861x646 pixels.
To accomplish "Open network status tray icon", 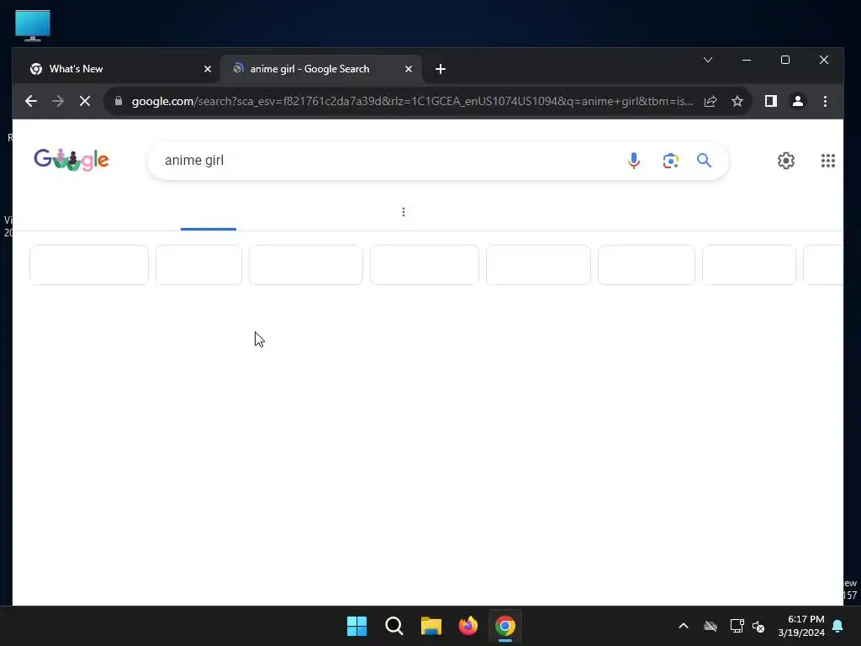I will coord(737,626).
